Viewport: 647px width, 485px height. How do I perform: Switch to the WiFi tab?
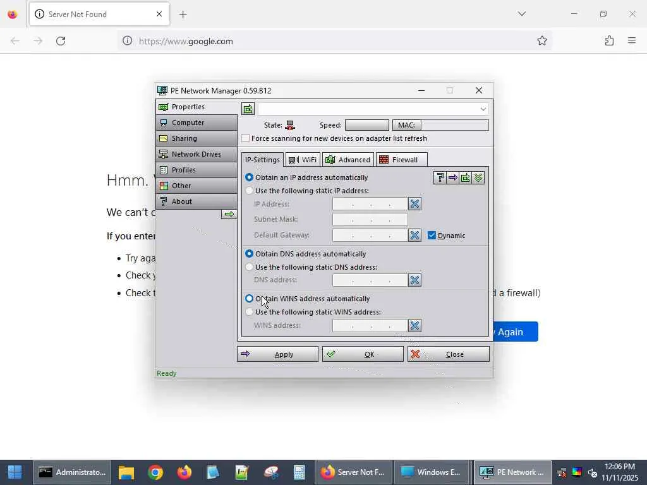(303, 160)
